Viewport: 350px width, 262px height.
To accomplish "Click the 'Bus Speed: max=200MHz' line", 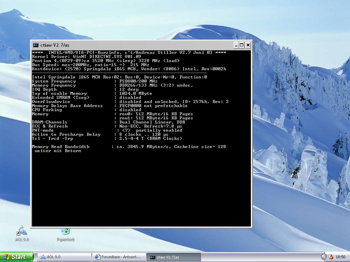I will (x=90, y=65).
